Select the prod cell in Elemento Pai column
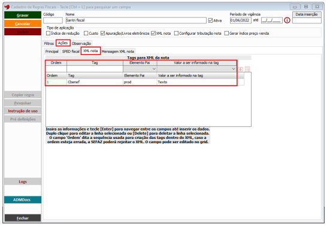 click(x=140, y=82)
